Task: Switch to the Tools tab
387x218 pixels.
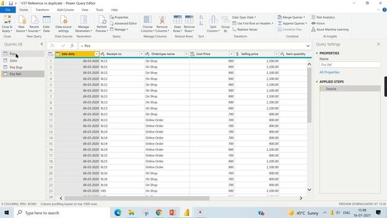Action: (x=99, y=10)
